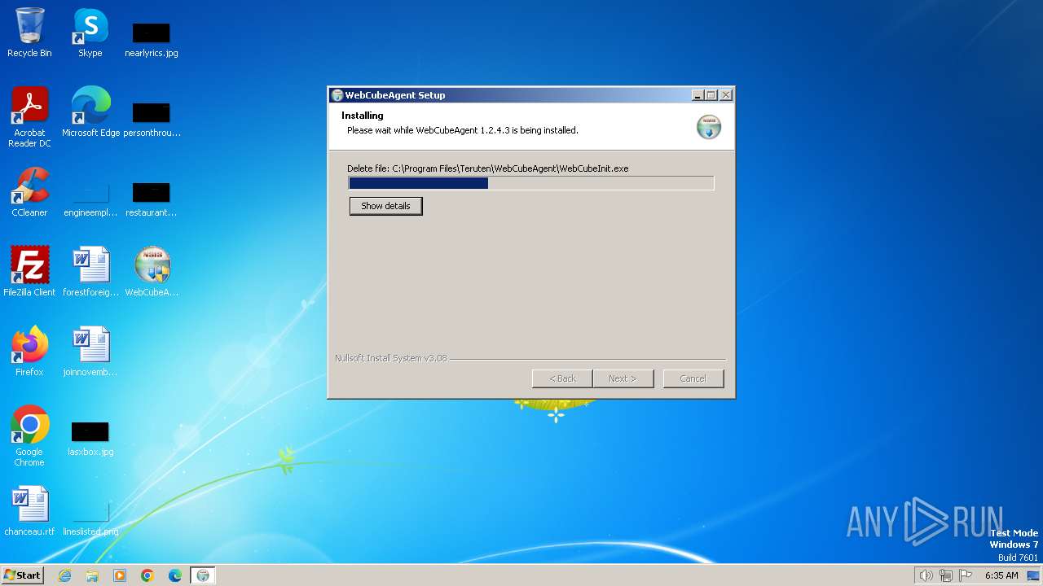Viewport: 1043px width, 586px height.
Task: Minimize the WebCubeAgent Setup window
Action: (x=698, y=95)
